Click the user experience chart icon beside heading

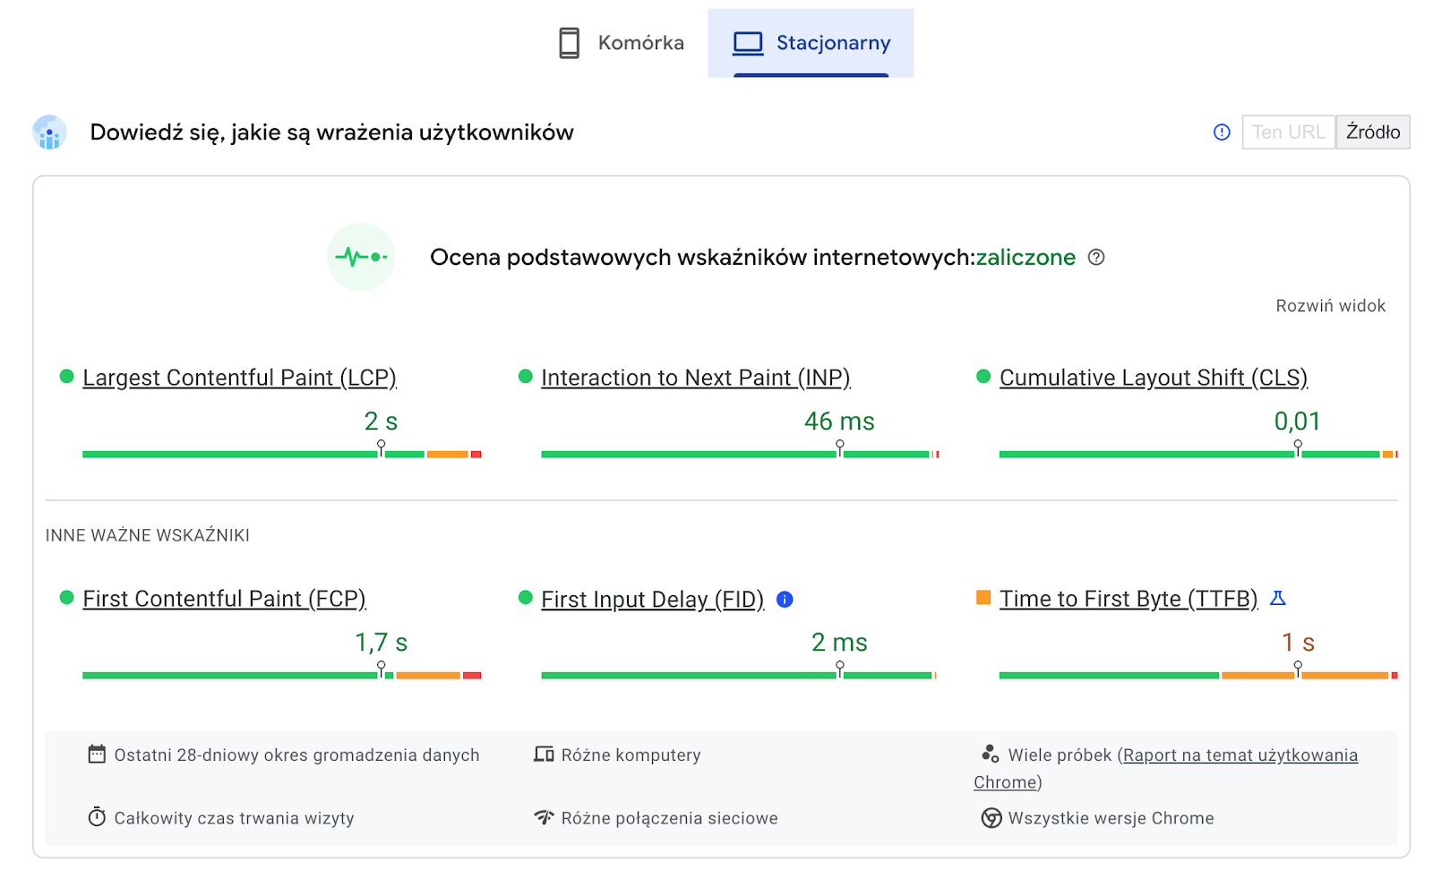49,132
